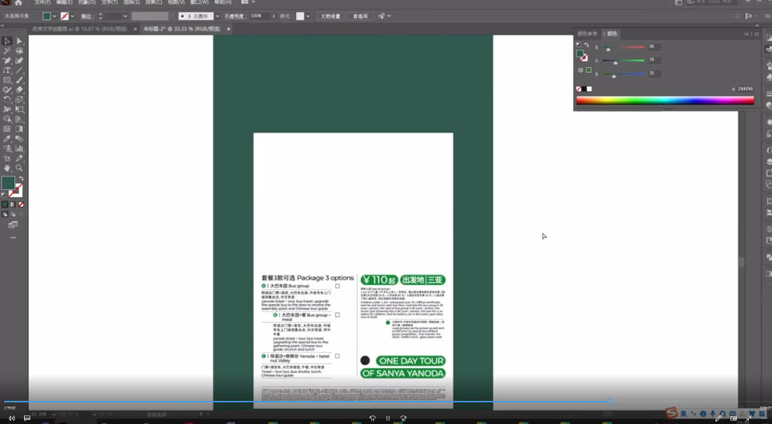Enable Draw Normal mode
772x424 pixels.
[5, 215]
